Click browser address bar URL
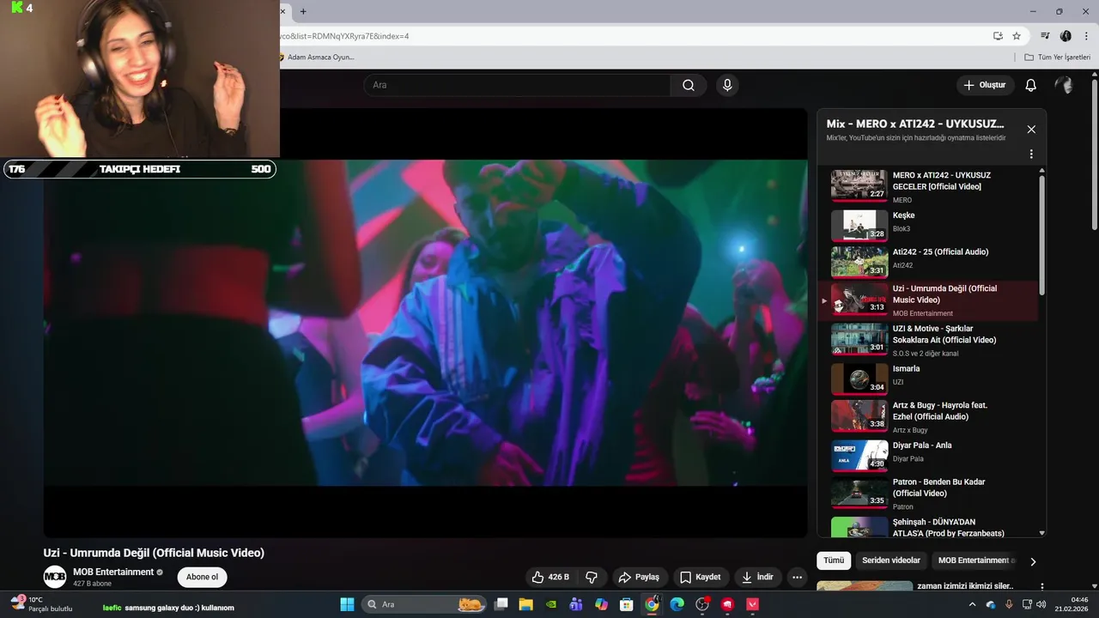1099x618 pixels. tap(631, 36)
